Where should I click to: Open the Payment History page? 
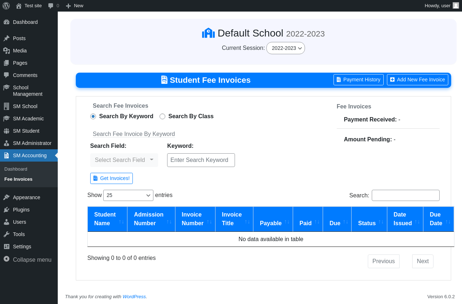tap(358, 80)
